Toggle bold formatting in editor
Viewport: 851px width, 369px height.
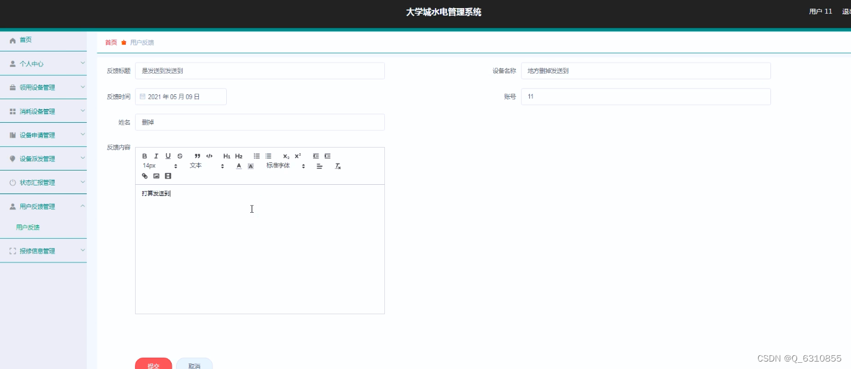tap(145, 156)
